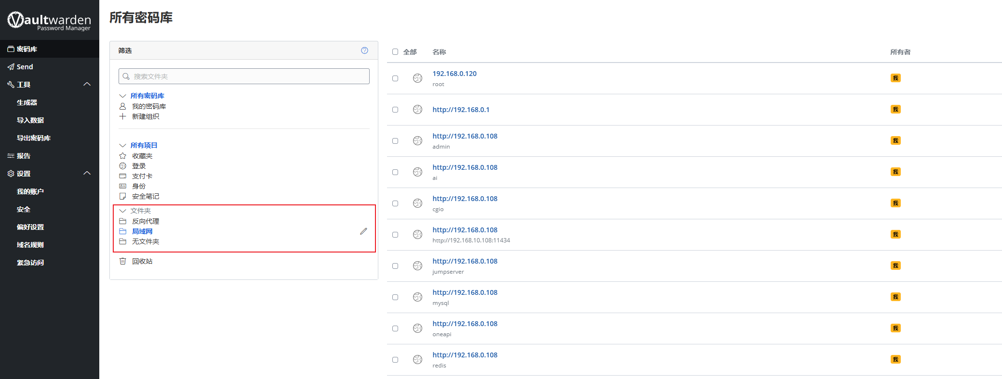The height and width of the screenshot is (379, 1002).
Task: Collapse the 设置 sidebar section
Action: (87, 173)
